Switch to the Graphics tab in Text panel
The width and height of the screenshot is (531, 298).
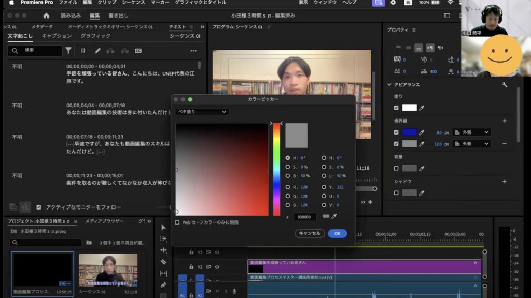(x=95, y=36)
